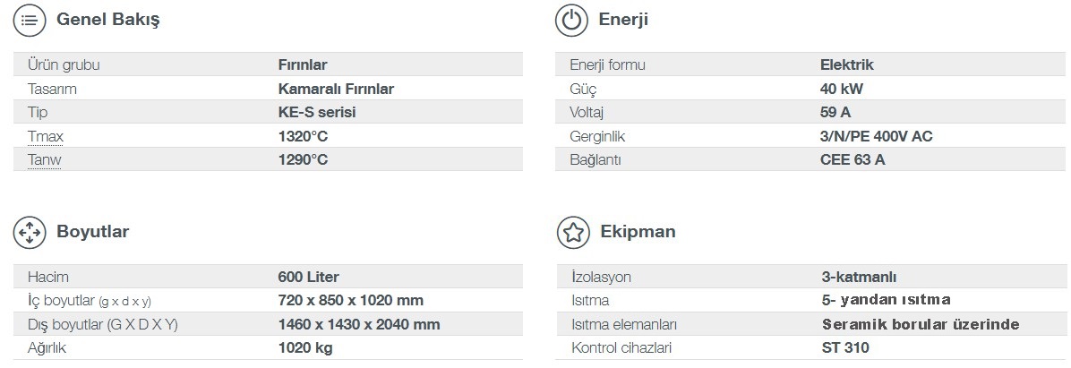Click the Genel Bakış list icon
This screenshot has height=368, width=1071.
point(30,20)
